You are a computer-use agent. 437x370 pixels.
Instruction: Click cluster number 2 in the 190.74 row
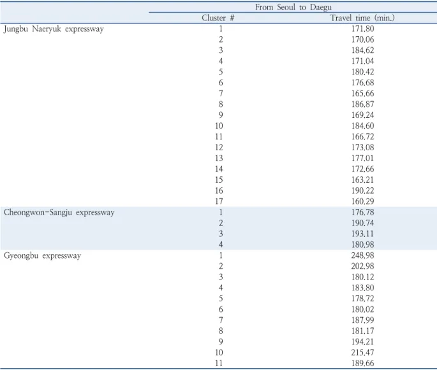(221, 223)
